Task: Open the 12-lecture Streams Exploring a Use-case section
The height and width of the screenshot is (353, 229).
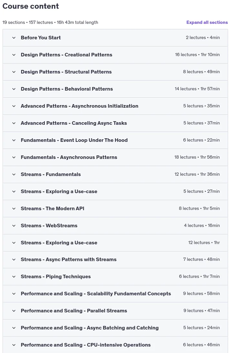Action: click(115, 243)
